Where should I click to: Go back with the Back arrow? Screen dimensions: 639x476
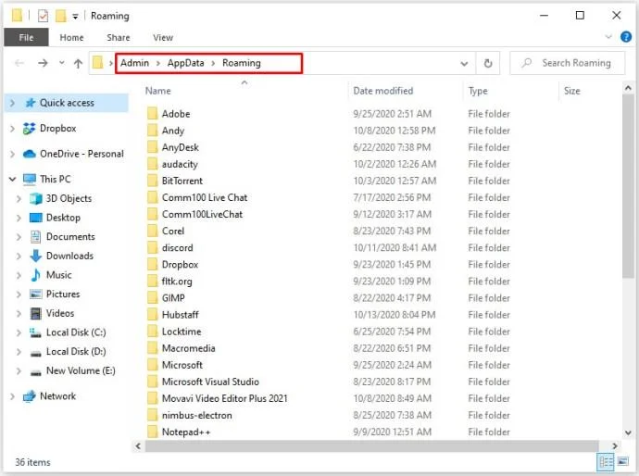pyautogui.click(x=19, y=63)
